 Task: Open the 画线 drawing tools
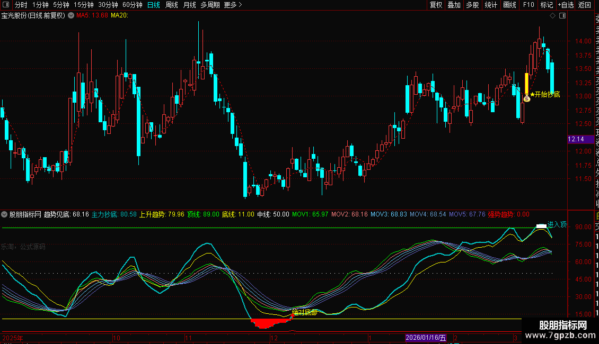[509, 5]
